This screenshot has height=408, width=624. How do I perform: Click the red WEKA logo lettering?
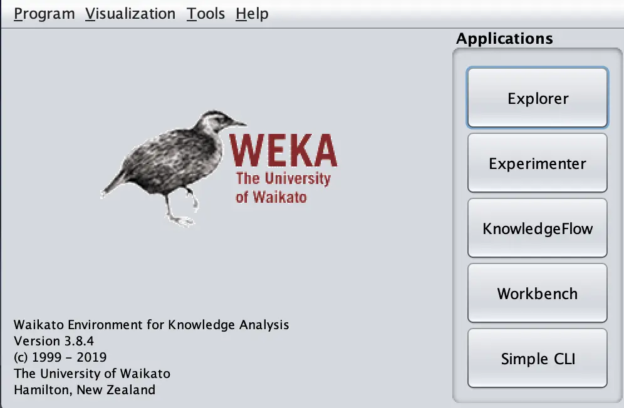[x=283, y=150]
